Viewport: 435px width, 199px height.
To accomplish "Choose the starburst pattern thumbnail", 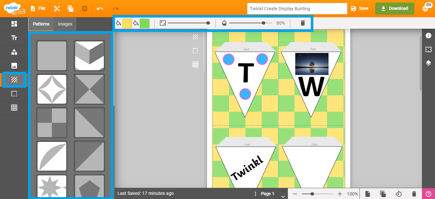I will (x=52, y=186).
